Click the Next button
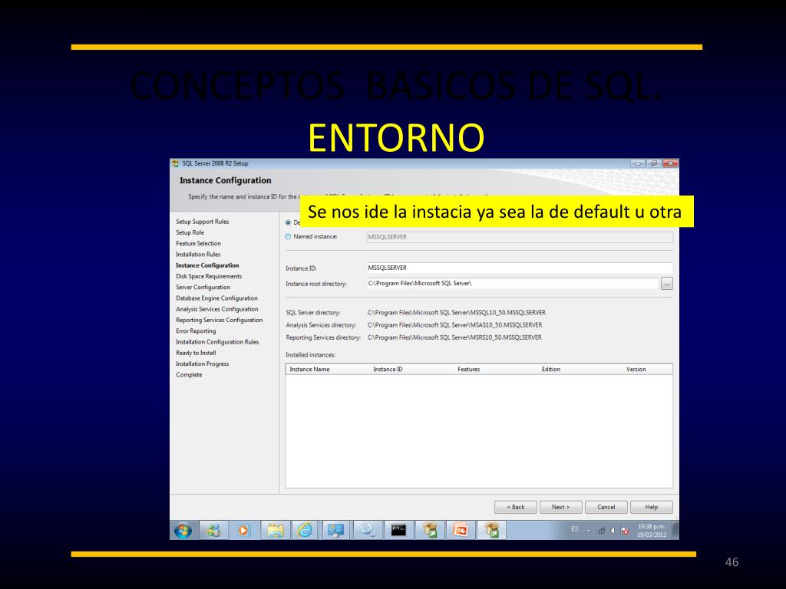 coord(560,507)
